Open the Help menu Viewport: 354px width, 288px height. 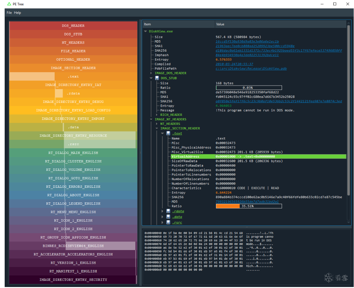(x=17, y=13)
